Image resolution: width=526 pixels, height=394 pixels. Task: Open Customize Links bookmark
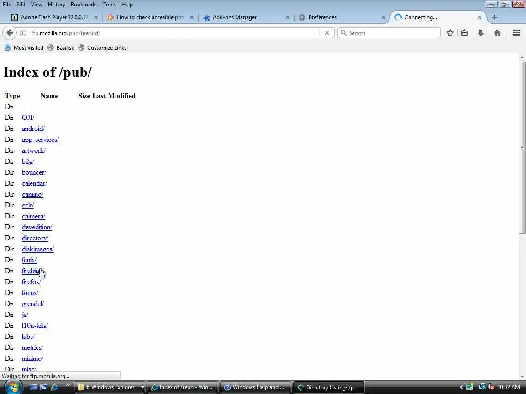[102, 47]
